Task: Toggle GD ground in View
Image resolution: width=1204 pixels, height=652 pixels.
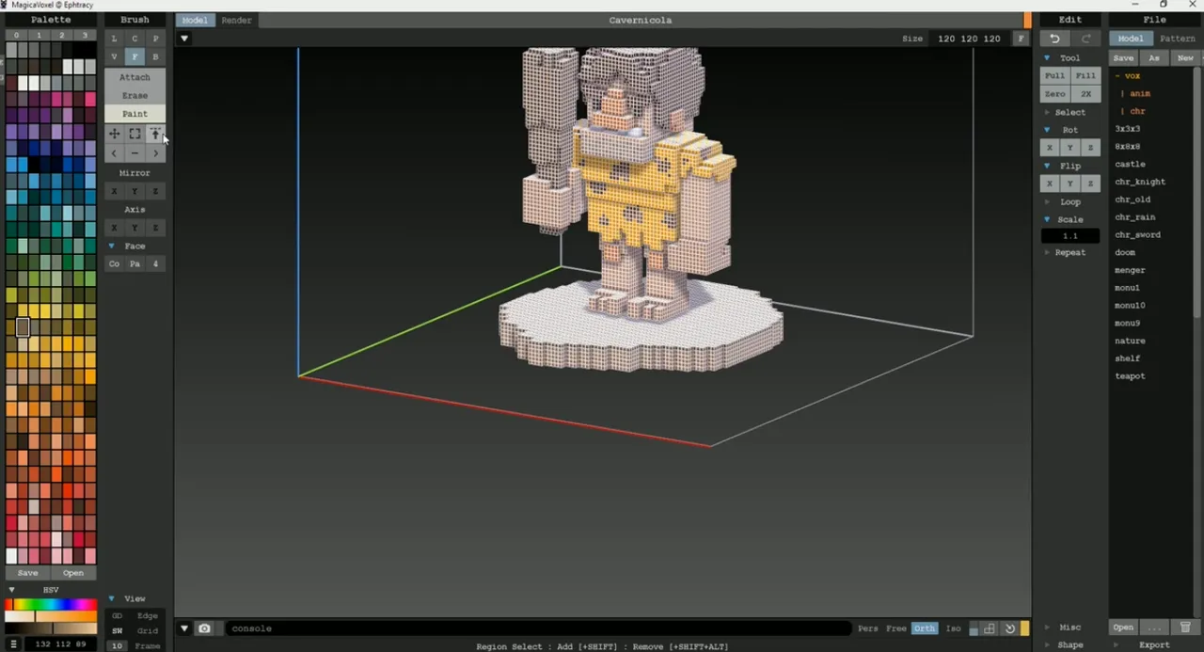Action: point(118,616)
